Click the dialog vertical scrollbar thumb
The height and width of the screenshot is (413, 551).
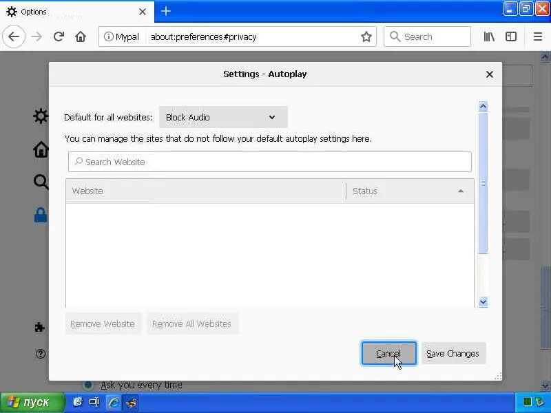pos(484,182)
